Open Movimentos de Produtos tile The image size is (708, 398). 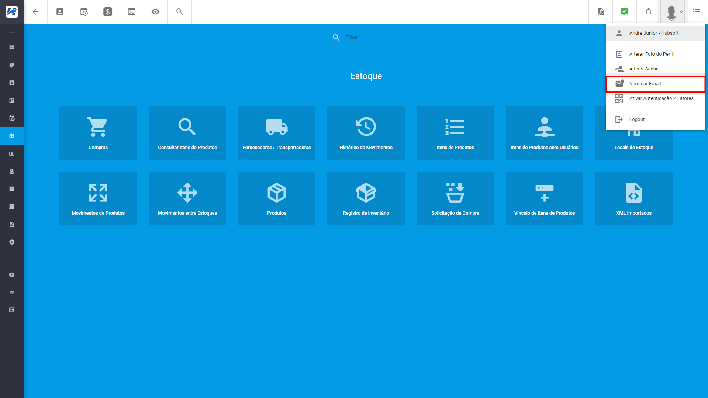point(98,198)
